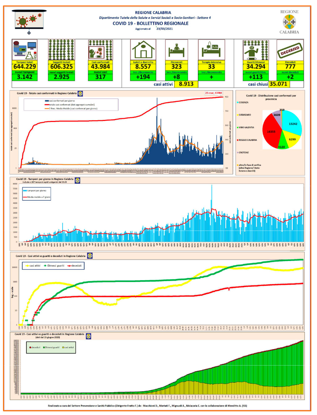Click the 23-mar 43984 data label

[214, 93]
